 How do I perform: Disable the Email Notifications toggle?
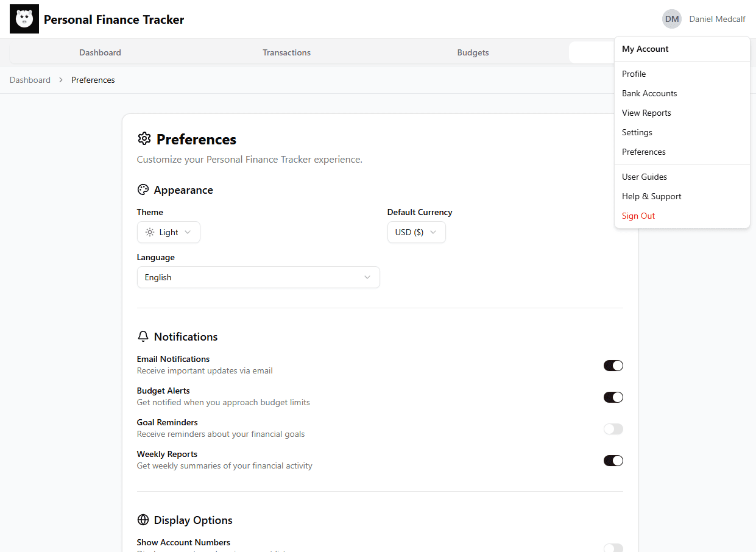613,366
